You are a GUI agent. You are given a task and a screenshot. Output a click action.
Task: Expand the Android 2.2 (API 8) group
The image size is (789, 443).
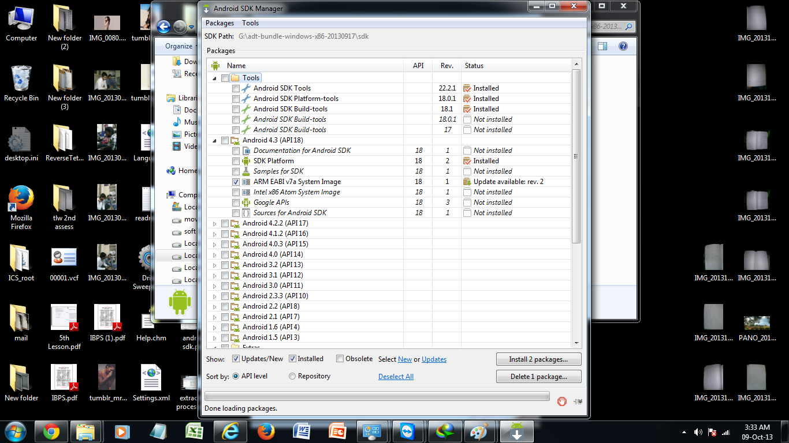(215, 306)
